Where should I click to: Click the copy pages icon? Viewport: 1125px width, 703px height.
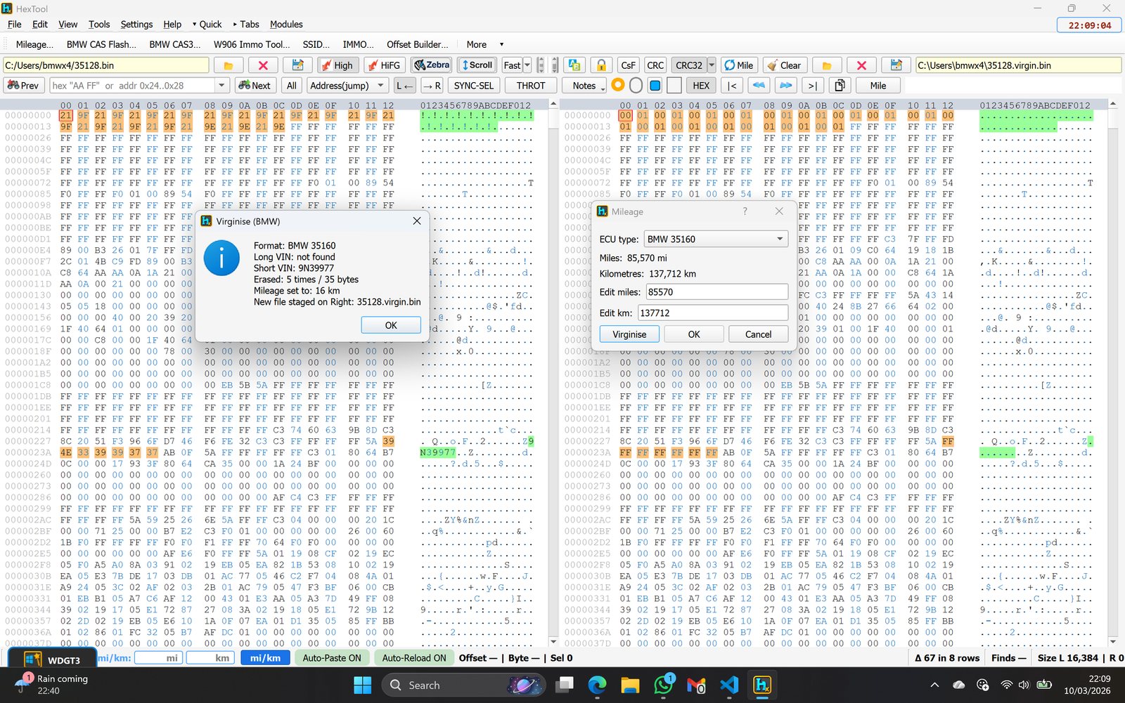pyautogui.click(x=839, y=86)
